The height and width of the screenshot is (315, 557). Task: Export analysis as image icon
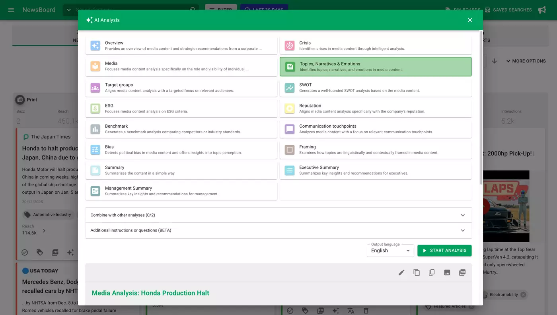[447, 272]
